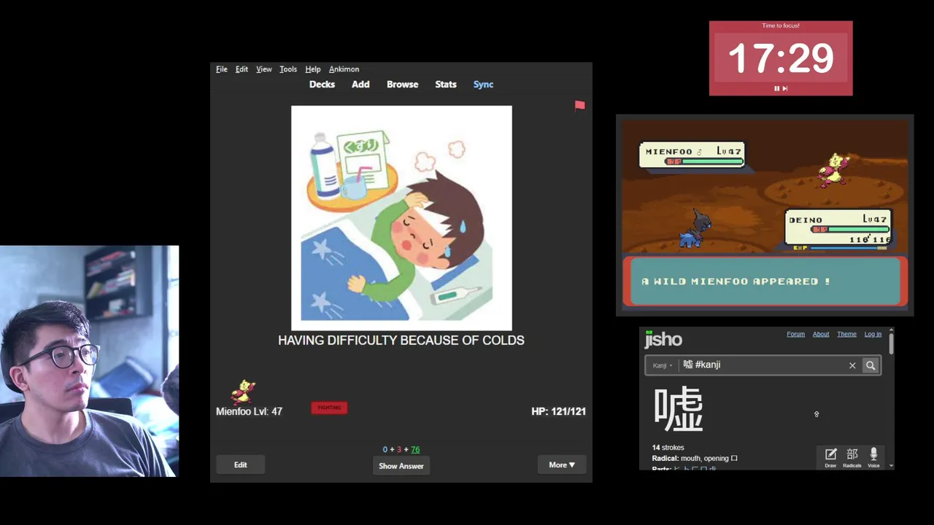The width and height of the screenshot is (934, 525).
Task: Click the green review count 76
Action: pyautogui.click(x=415, y=450)
